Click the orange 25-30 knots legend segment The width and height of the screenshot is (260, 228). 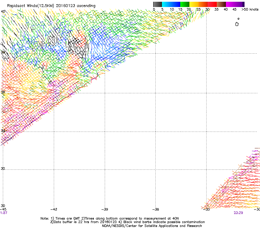[x=203, y=4]
